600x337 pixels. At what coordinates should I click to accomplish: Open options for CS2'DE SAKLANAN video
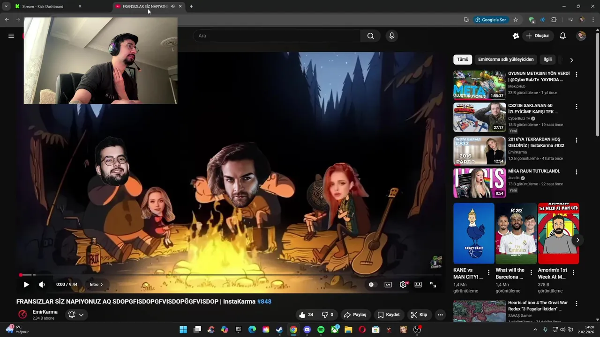pyautogui.click(x=576, y=106)
